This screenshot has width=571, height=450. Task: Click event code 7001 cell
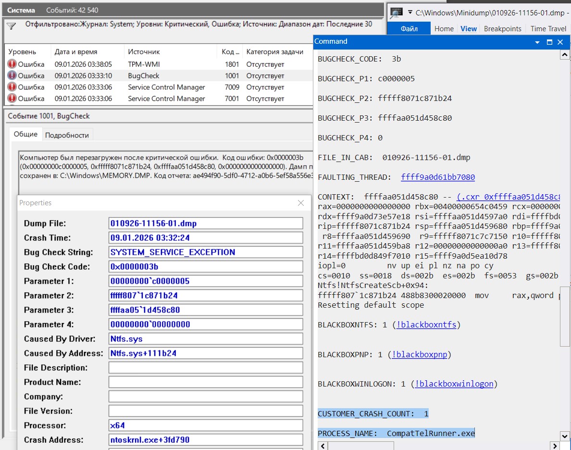(x=232, y=99)
